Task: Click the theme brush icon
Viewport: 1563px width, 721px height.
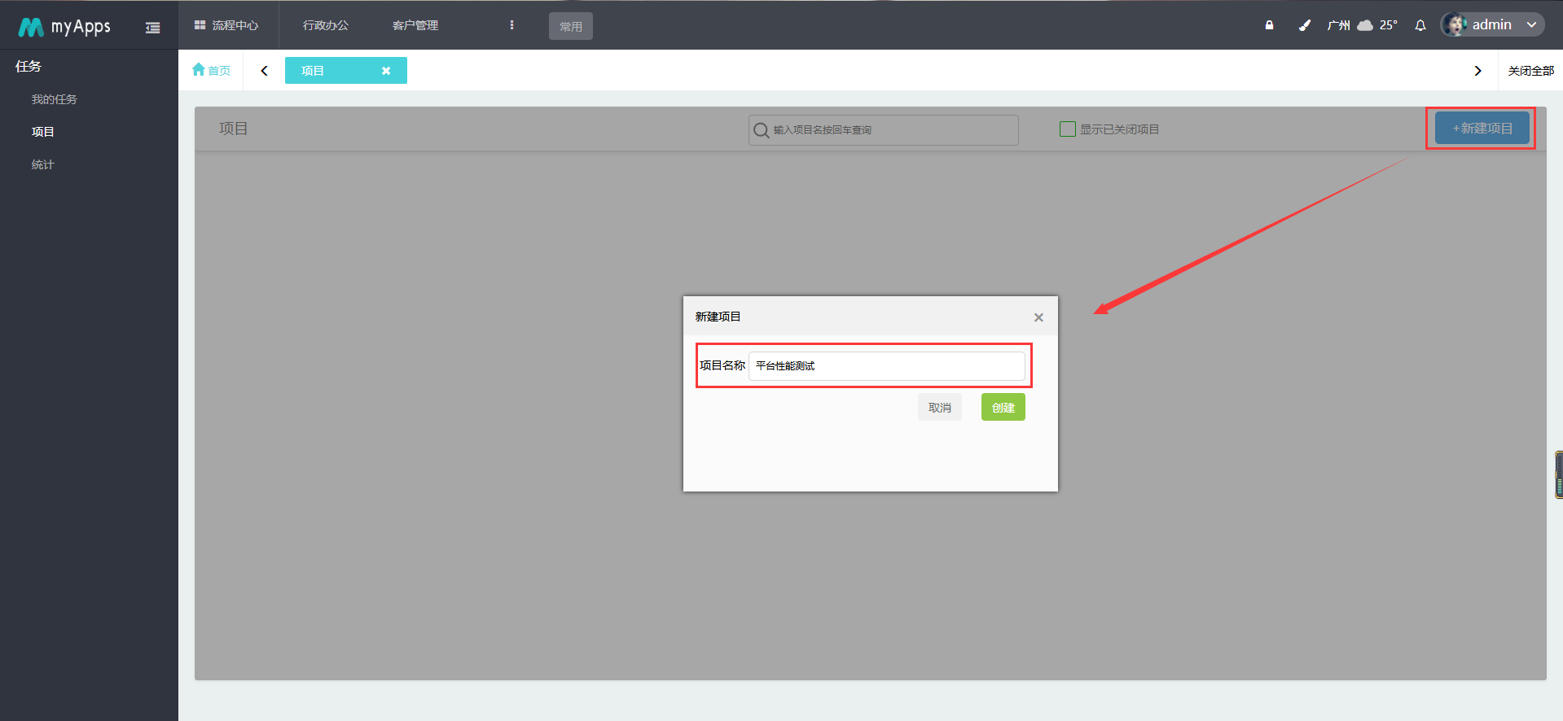Action: (x=1304, y=25)
